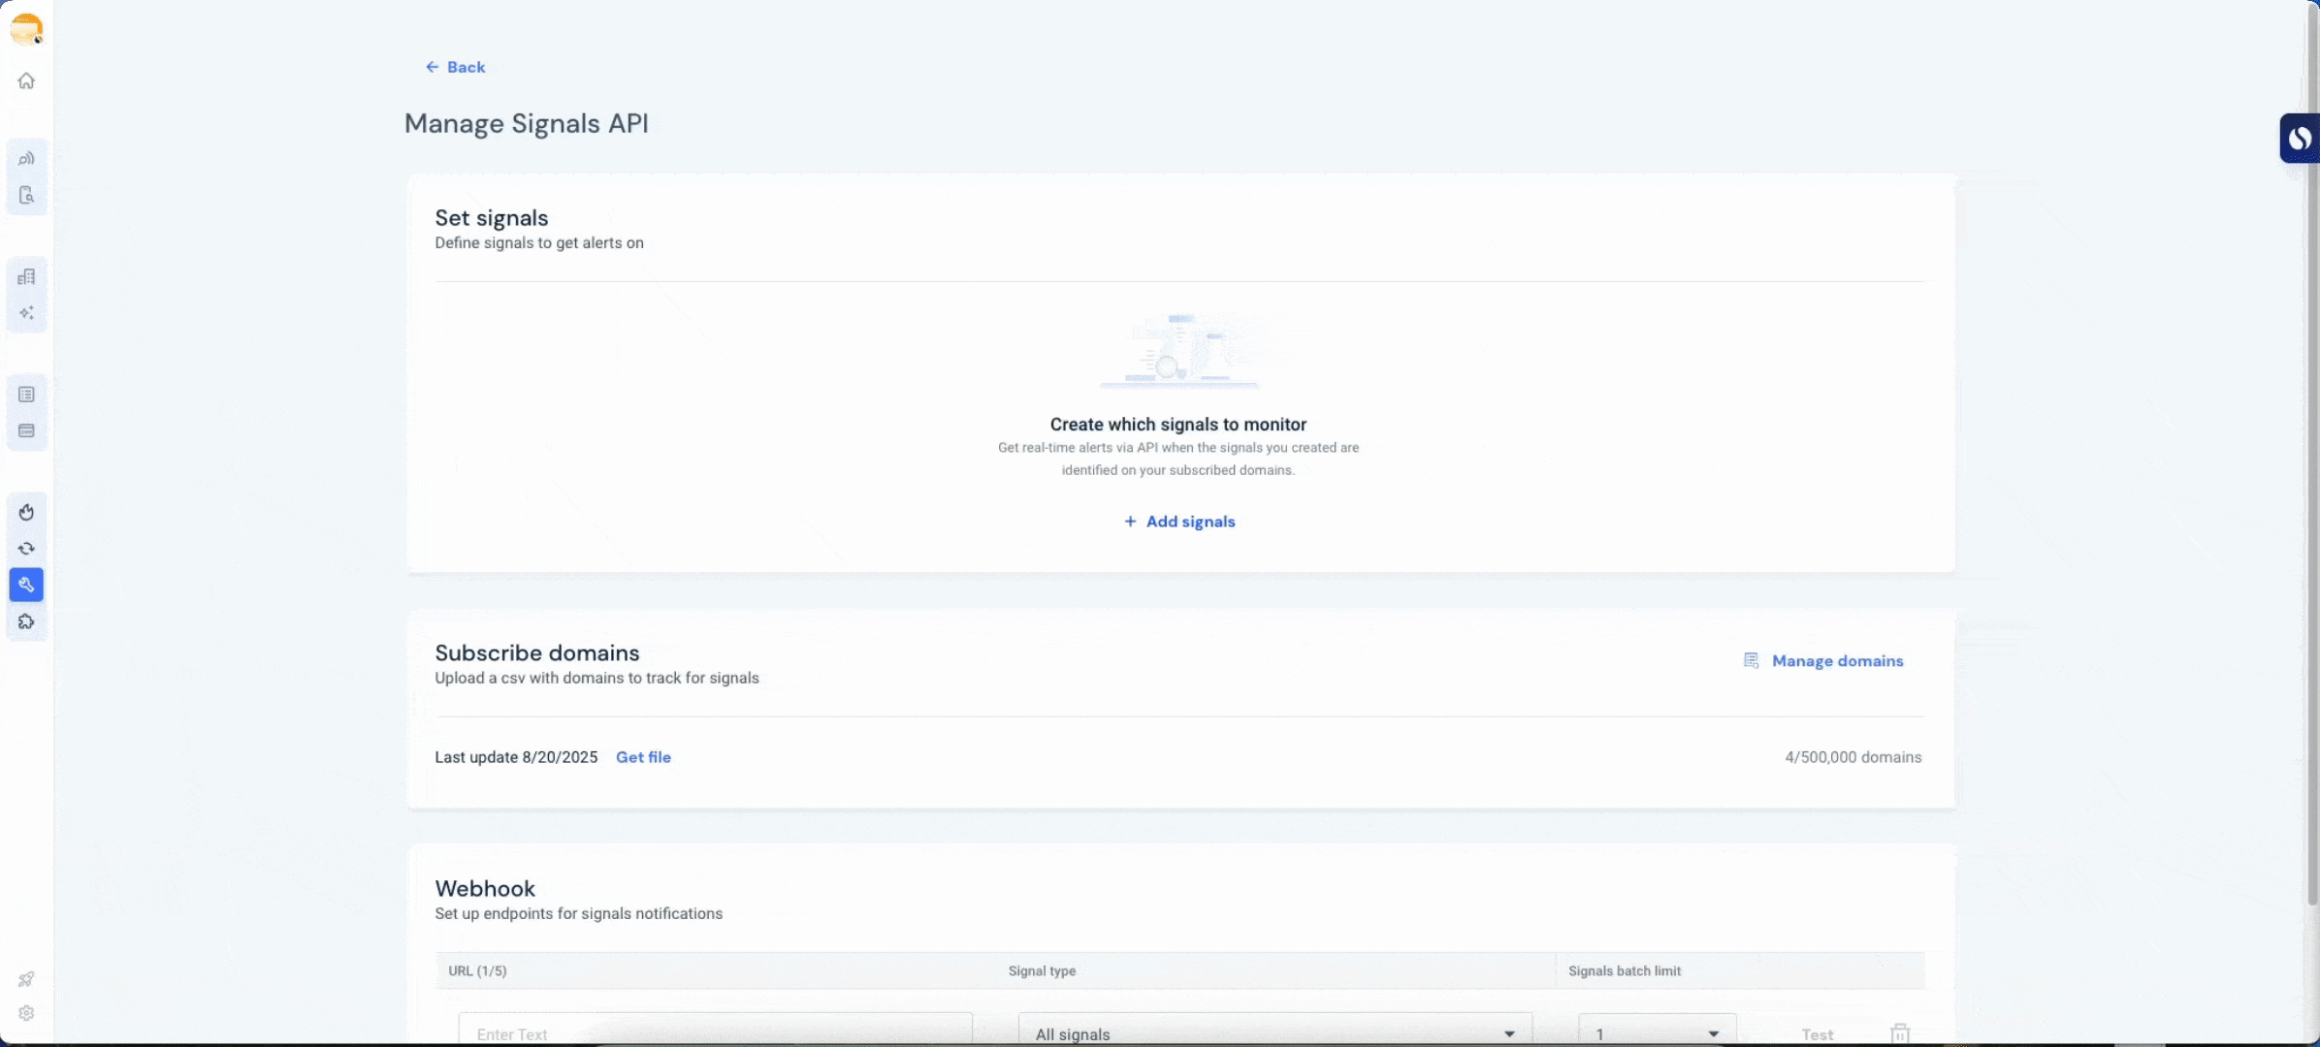This screenshot has width=2320, height=1047.
Task: Click the webhook URL text field
Action: [715, 1033]
